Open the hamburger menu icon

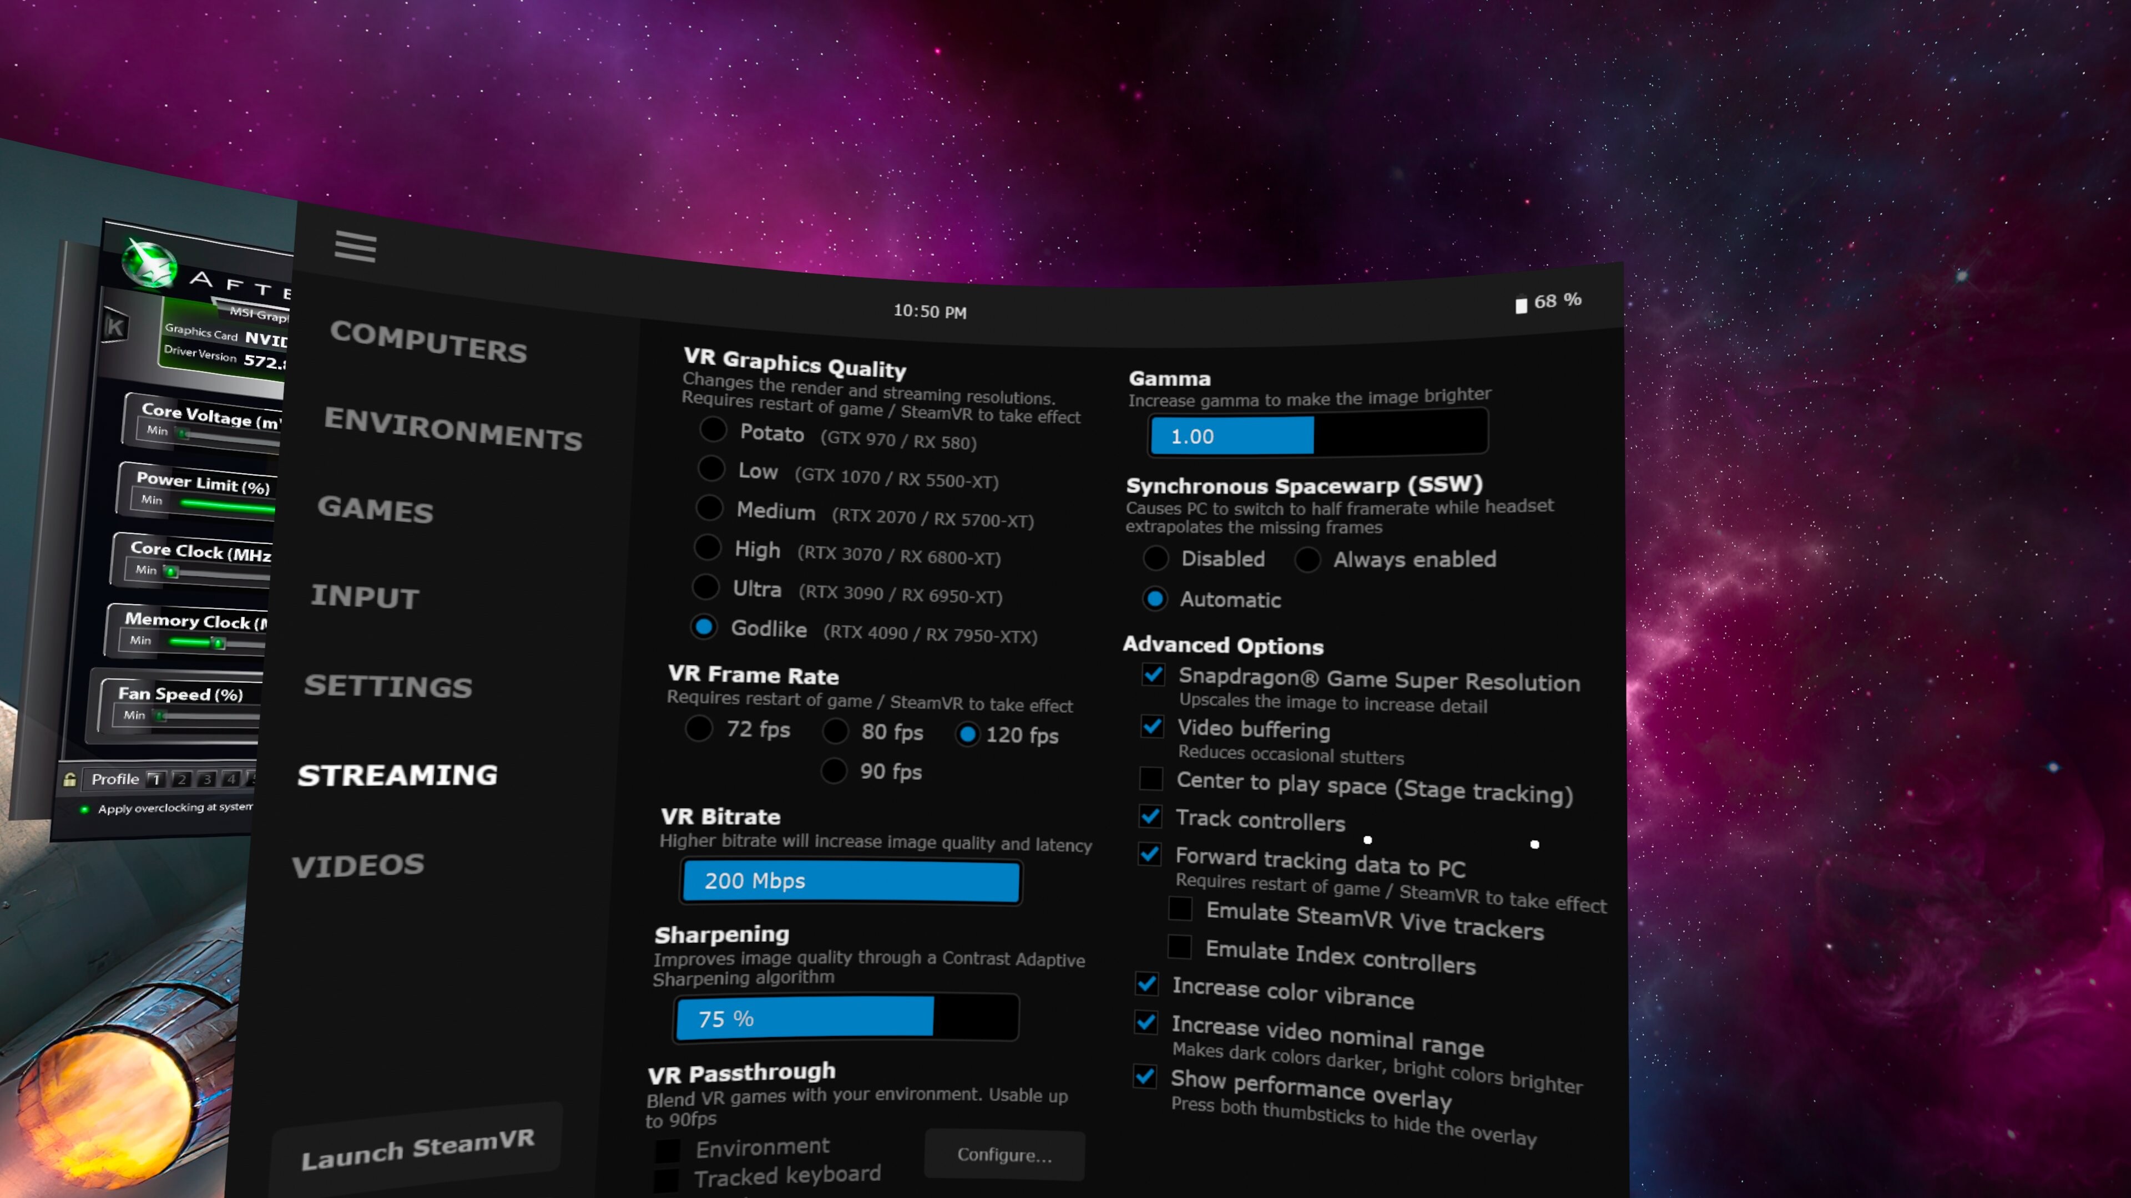coord(355,246)
